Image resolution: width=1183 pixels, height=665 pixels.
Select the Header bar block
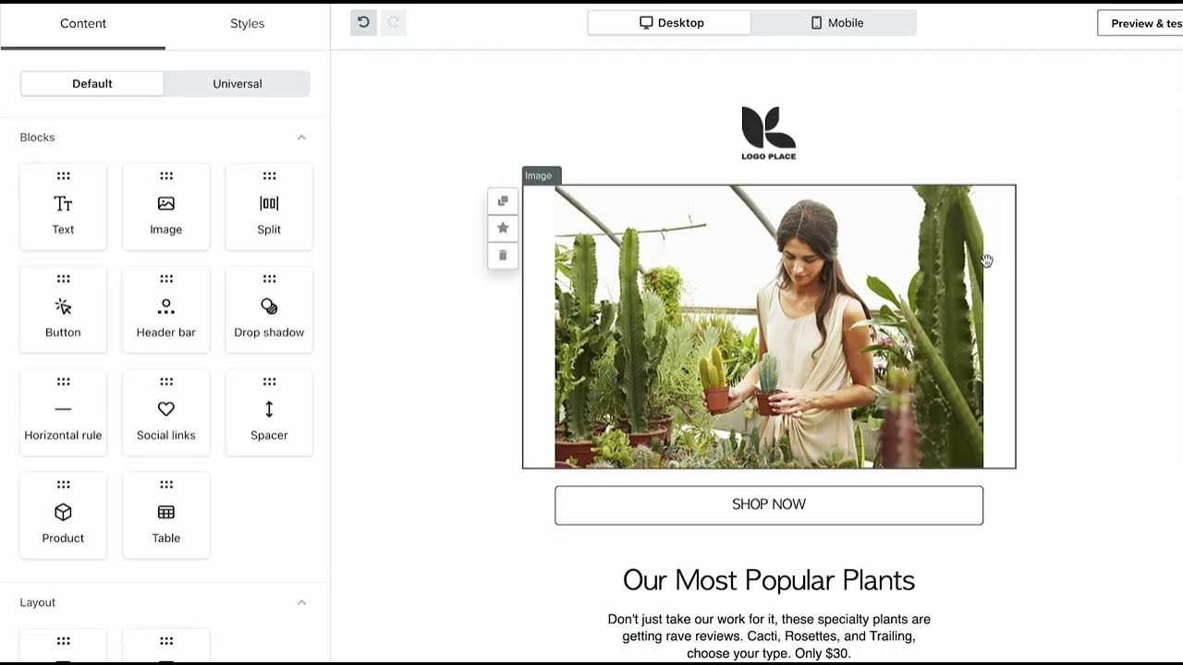tap(166, 309)
